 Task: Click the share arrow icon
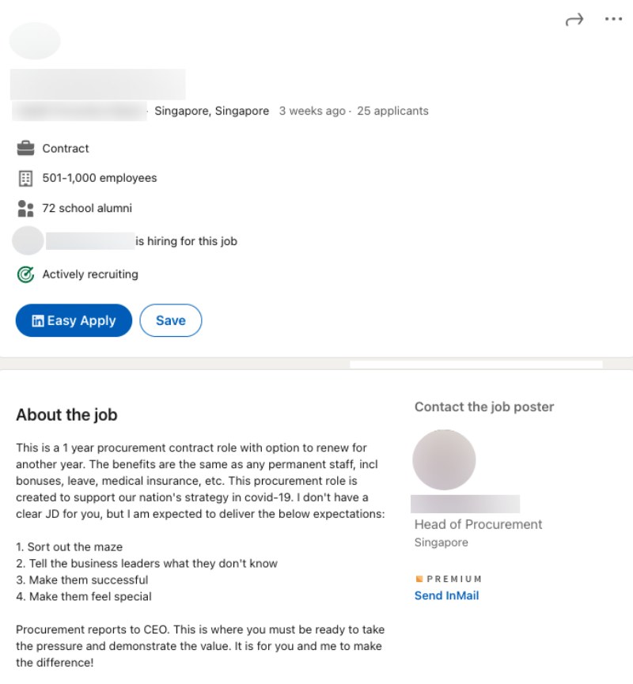pyautogui.click(x=574, y=20)
